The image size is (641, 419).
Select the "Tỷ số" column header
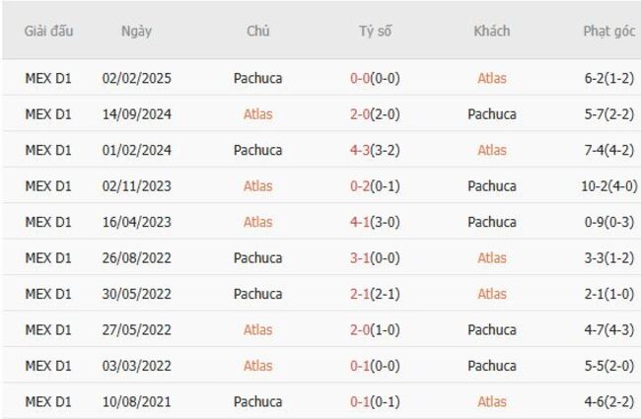pyautogui.click(x=375, y=31)
